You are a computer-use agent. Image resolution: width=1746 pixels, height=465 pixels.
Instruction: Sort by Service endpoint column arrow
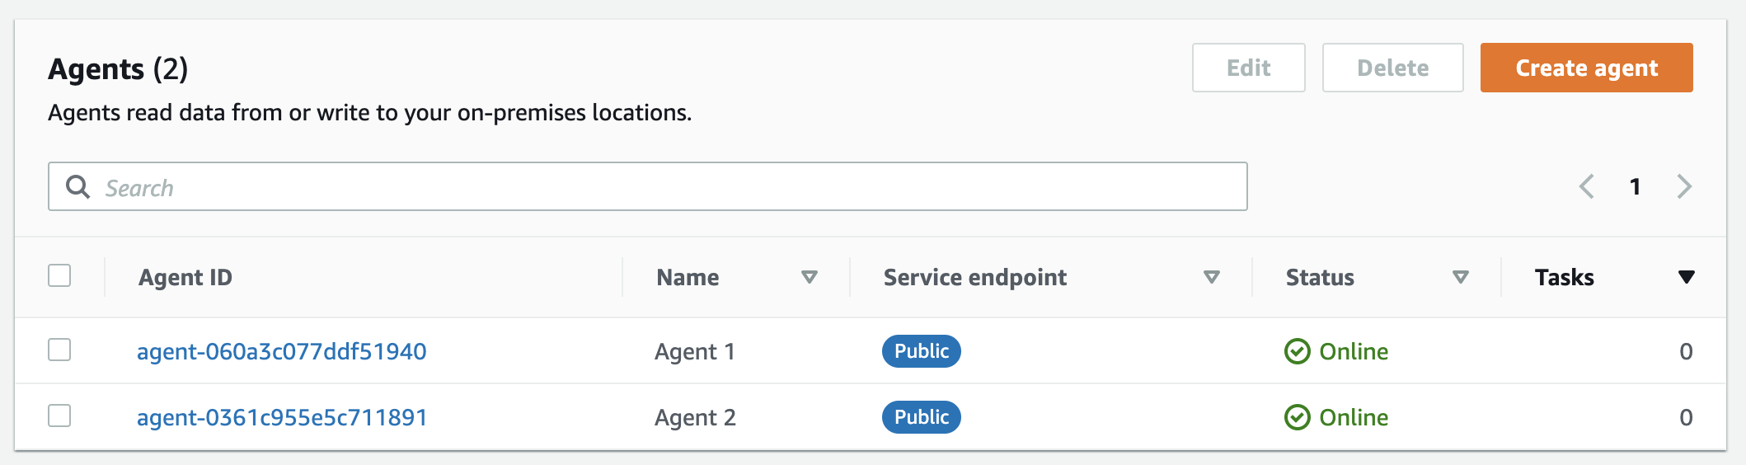coord(1212,277)
